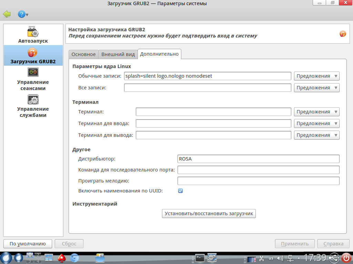The image size is (353, 264).
Task: Click the Все записи input field
Action: (x=208, y=88)
